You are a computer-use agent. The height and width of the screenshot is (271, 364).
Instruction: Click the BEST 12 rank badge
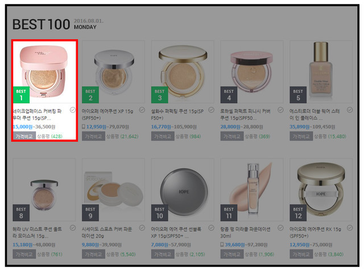click(298, 213)
